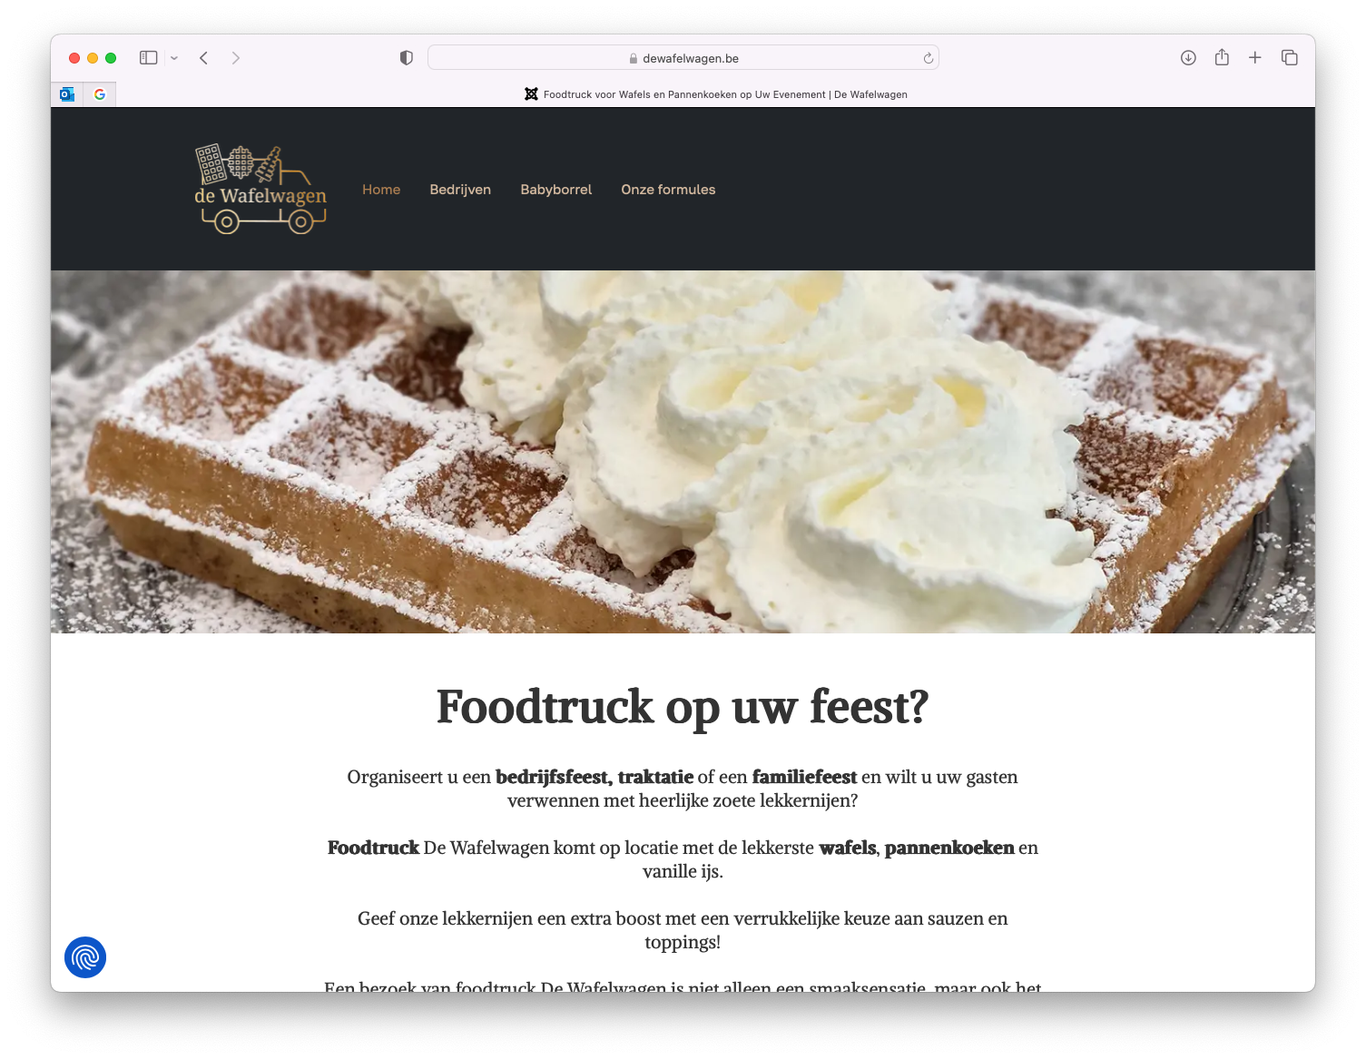Open the Outlook favorite bookmark
This screenshot has height=1059, width=1366.
pyautogui.click(x=67, y=94)
